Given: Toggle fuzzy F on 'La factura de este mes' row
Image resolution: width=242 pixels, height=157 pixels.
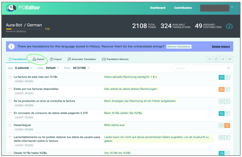Looking at the screenshot, I should [227, 77].
